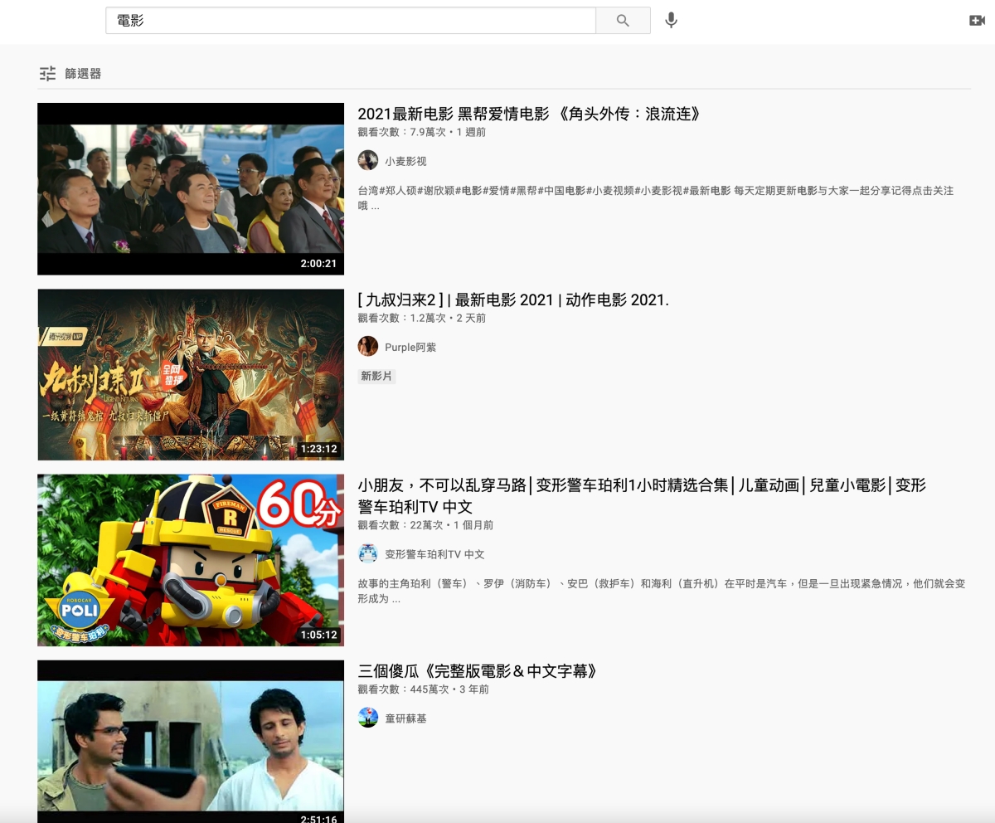Open title 2021最新电影 黑帮爱情电影 角头外传
995x823 pixels.
[x=531, y=114]
